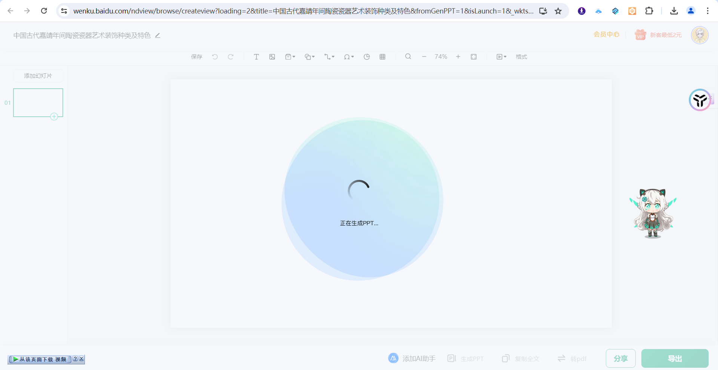This screenshot has height=370, width=718.
Task: Click the 分享 share button
Action: (x=620, y=358)
